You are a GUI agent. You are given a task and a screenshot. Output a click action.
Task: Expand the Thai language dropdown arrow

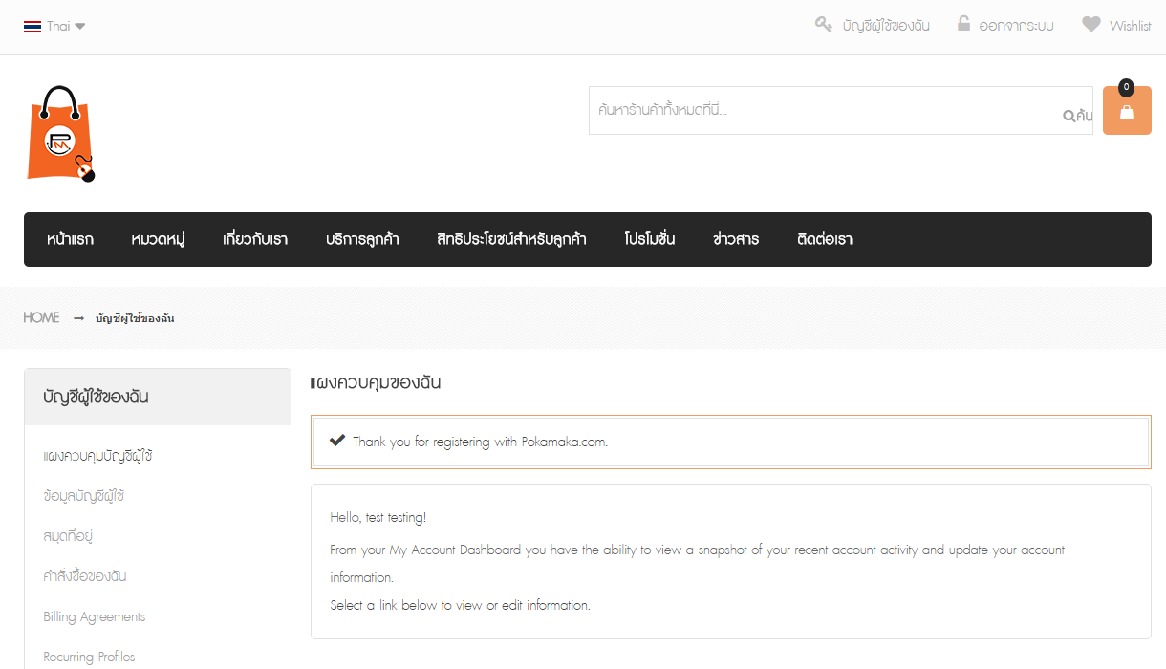point(80,27)
